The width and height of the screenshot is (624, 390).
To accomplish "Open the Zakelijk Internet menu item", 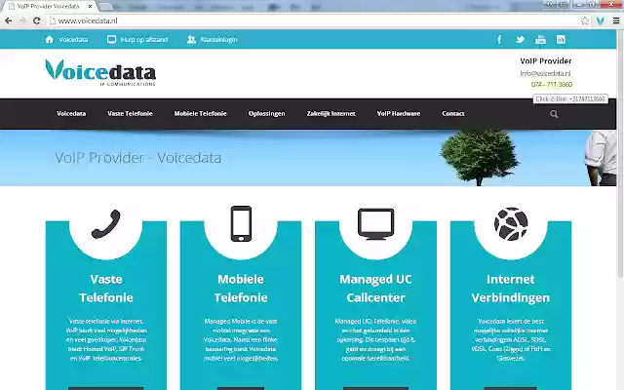I will coord(331,113).
